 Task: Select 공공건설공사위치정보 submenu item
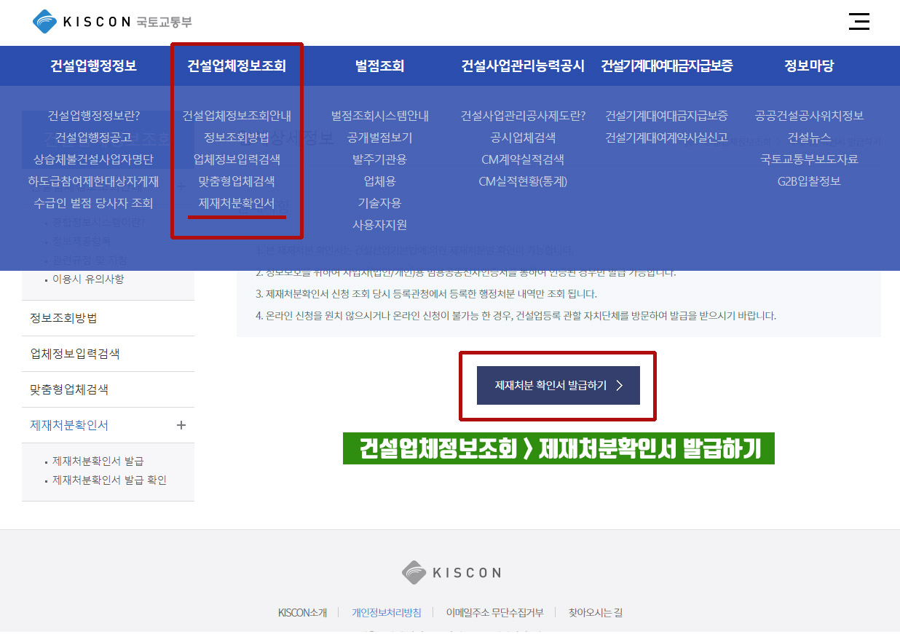809,116
